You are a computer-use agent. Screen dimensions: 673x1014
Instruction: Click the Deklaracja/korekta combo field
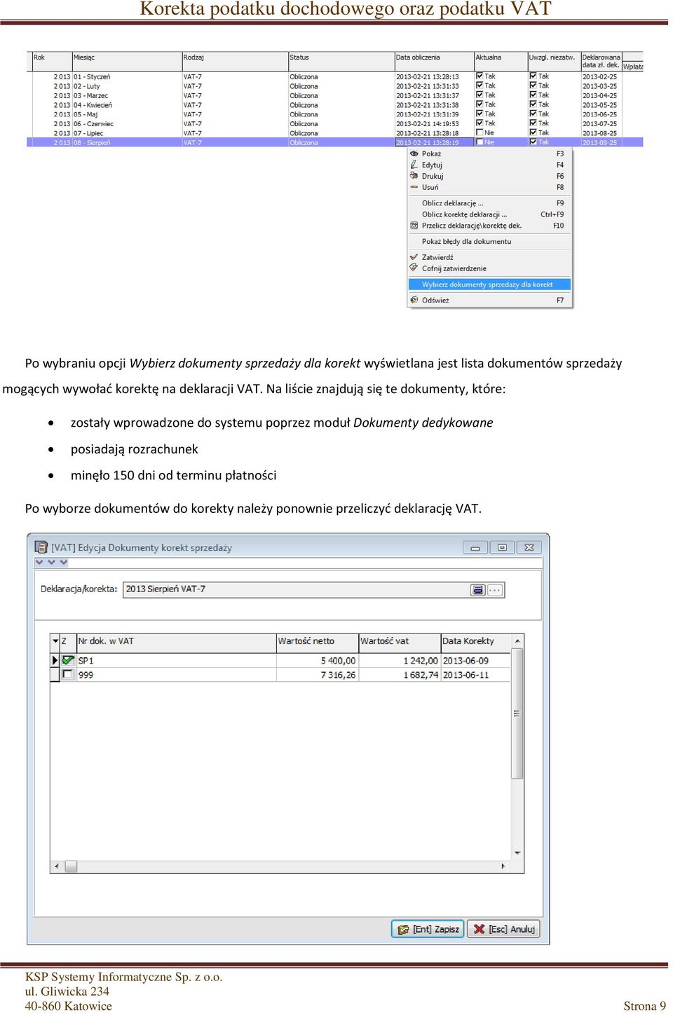click(x=313, y=590)
